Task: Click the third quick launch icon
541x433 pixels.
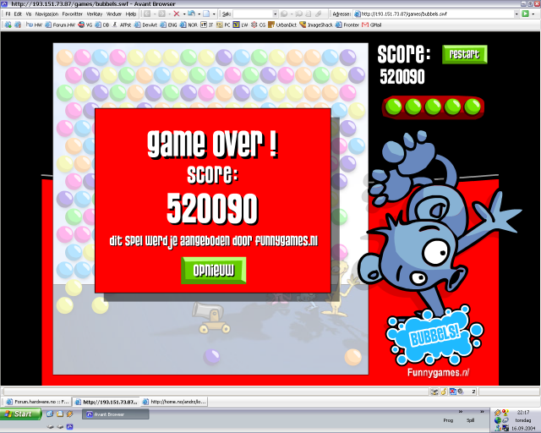Action: (69, 414)
